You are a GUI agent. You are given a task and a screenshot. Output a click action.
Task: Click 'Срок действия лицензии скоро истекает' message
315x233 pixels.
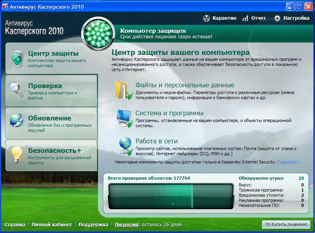pyautogui.click(x=166, y=37)
